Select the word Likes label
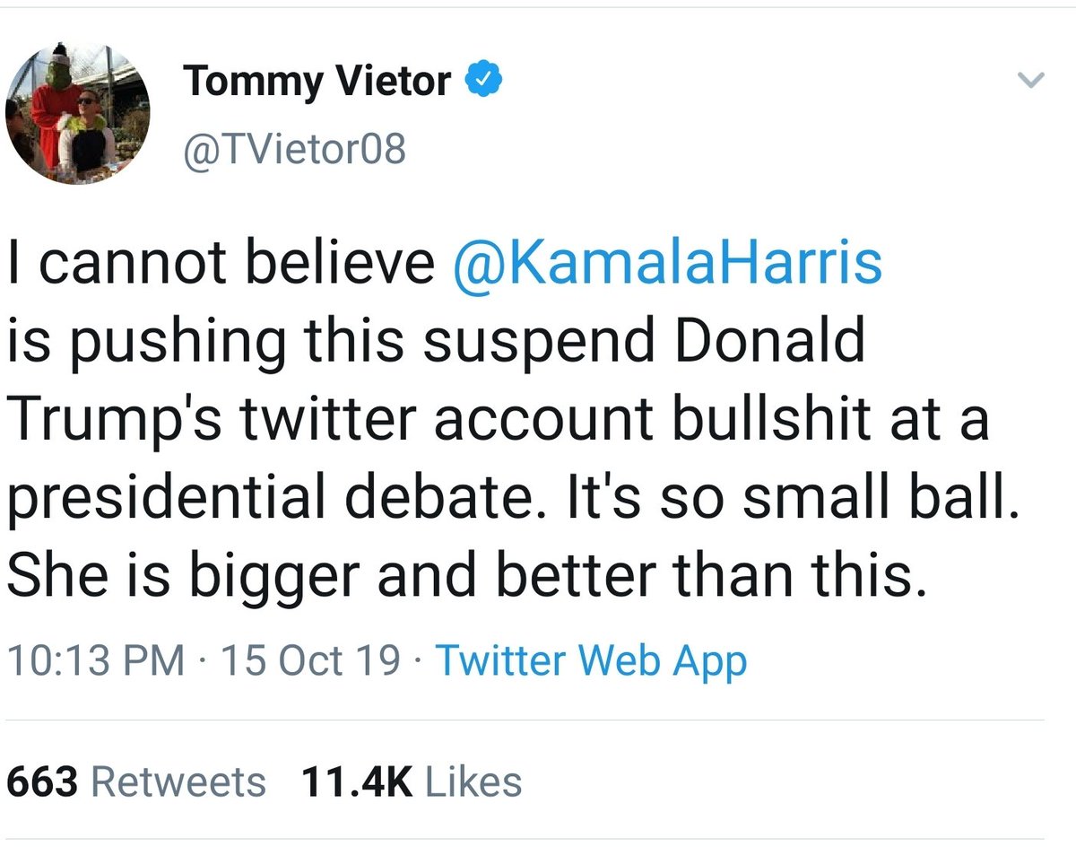 point(473,782)
